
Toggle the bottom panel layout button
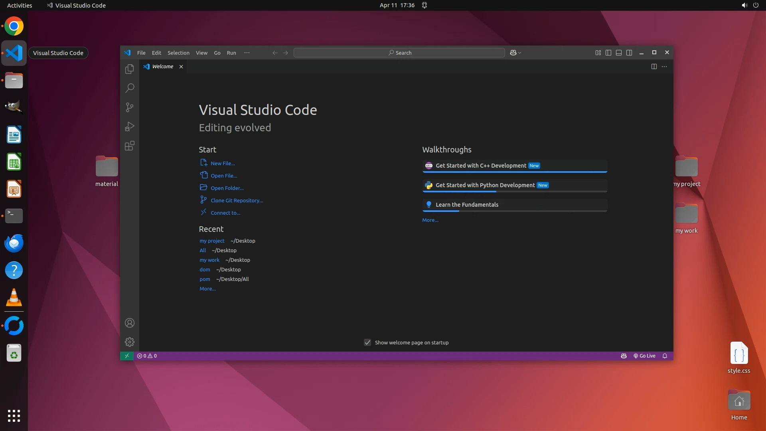click(619, 53)
